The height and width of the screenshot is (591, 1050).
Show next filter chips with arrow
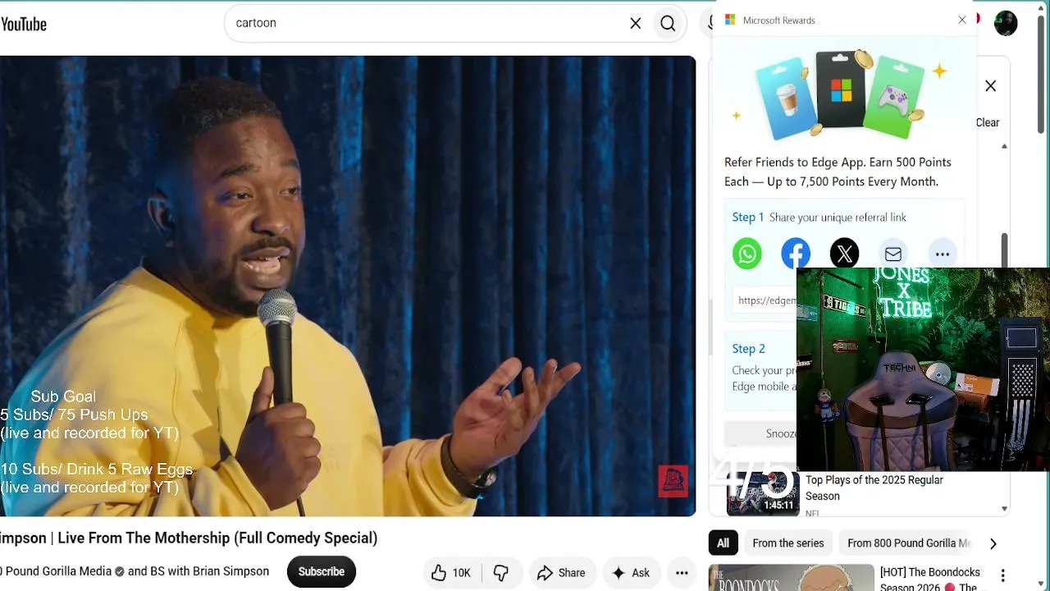click(x=993, y=543)
